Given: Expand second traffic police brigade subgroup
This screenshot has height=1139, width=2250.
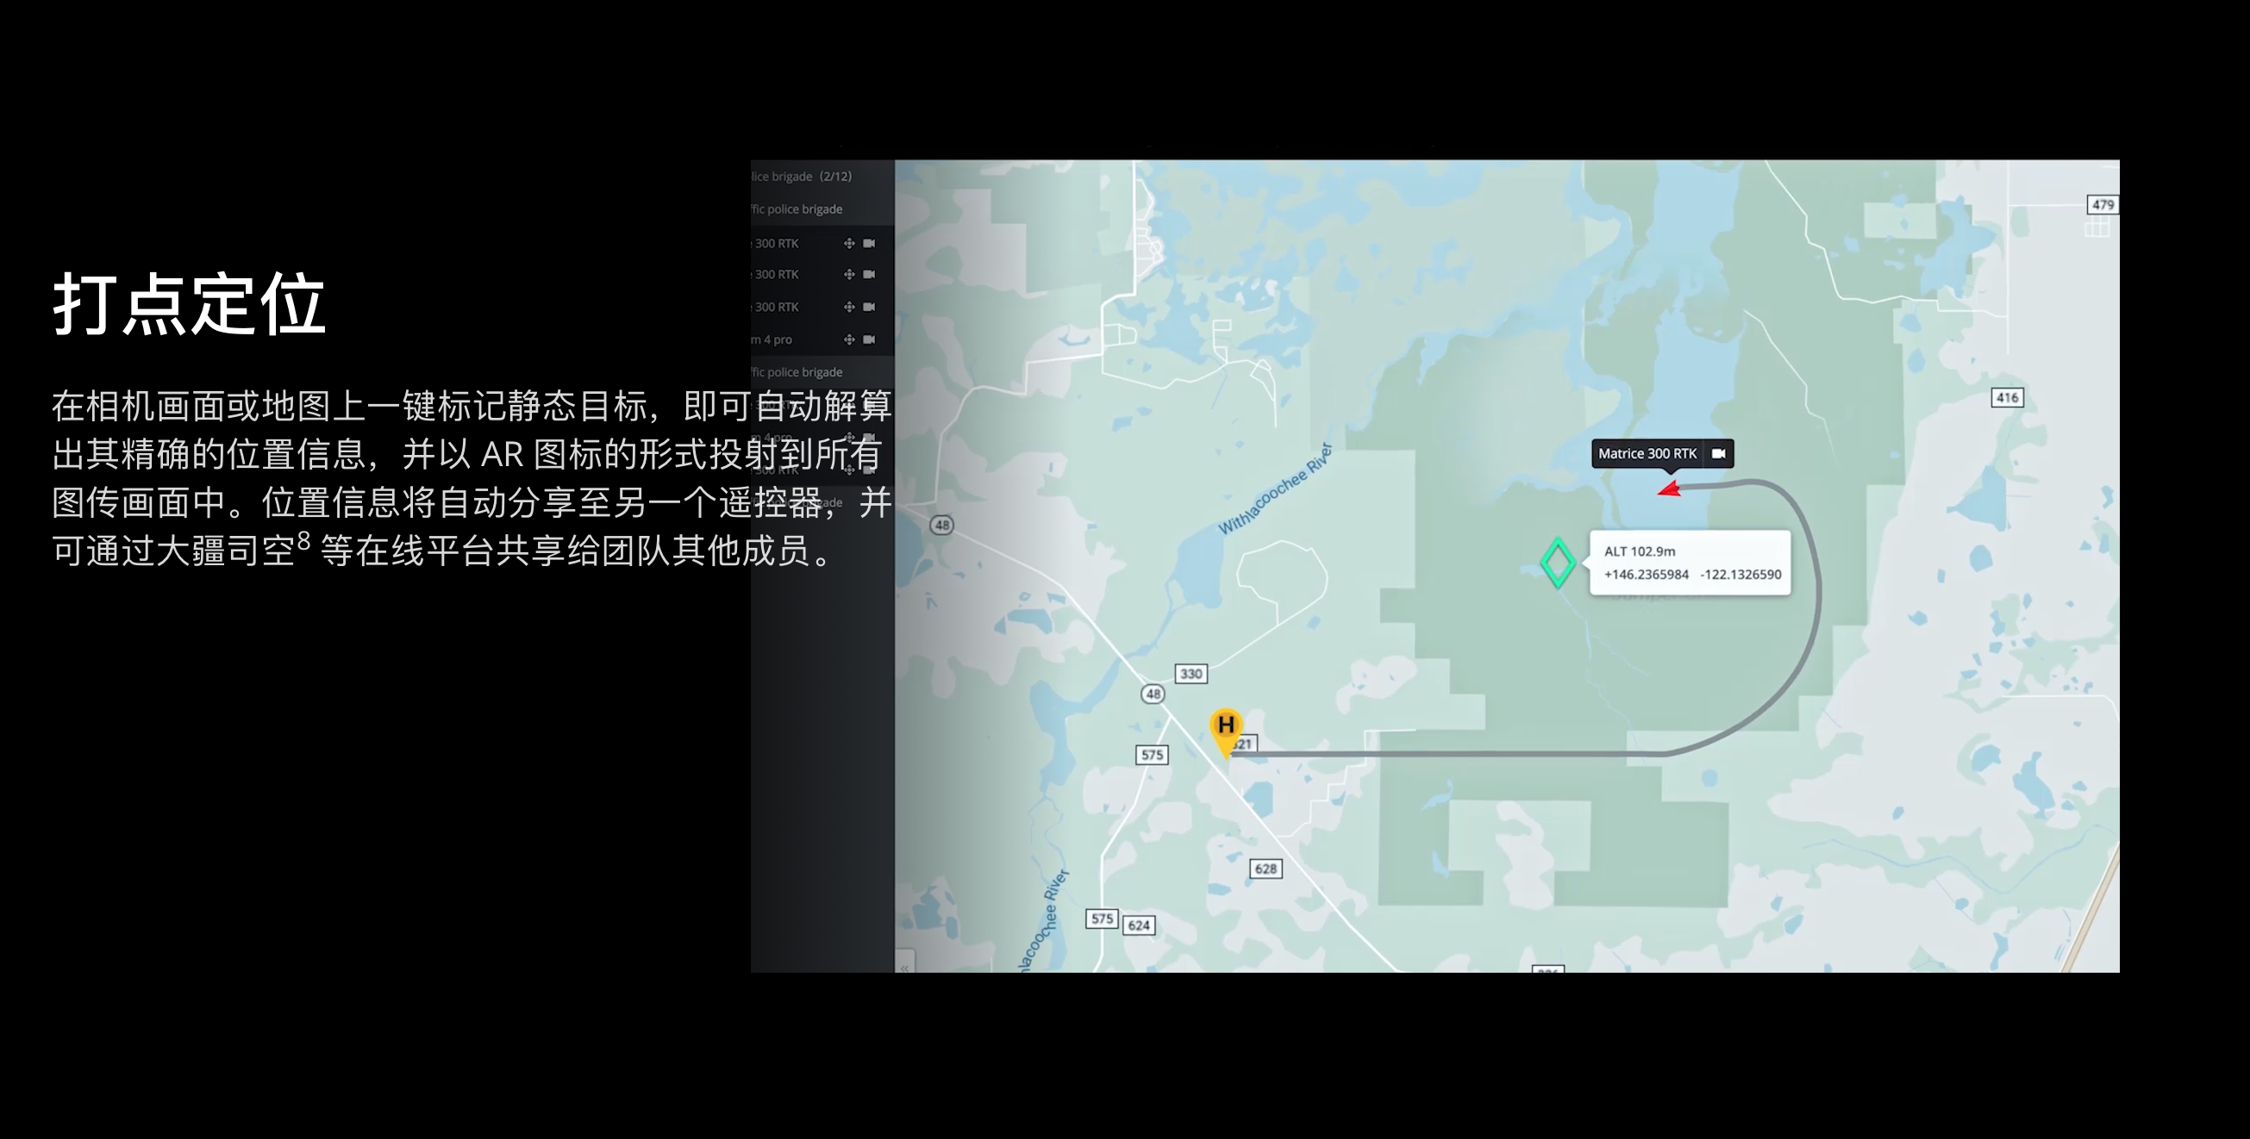Looking at the screenshot, I should (797, 373).
